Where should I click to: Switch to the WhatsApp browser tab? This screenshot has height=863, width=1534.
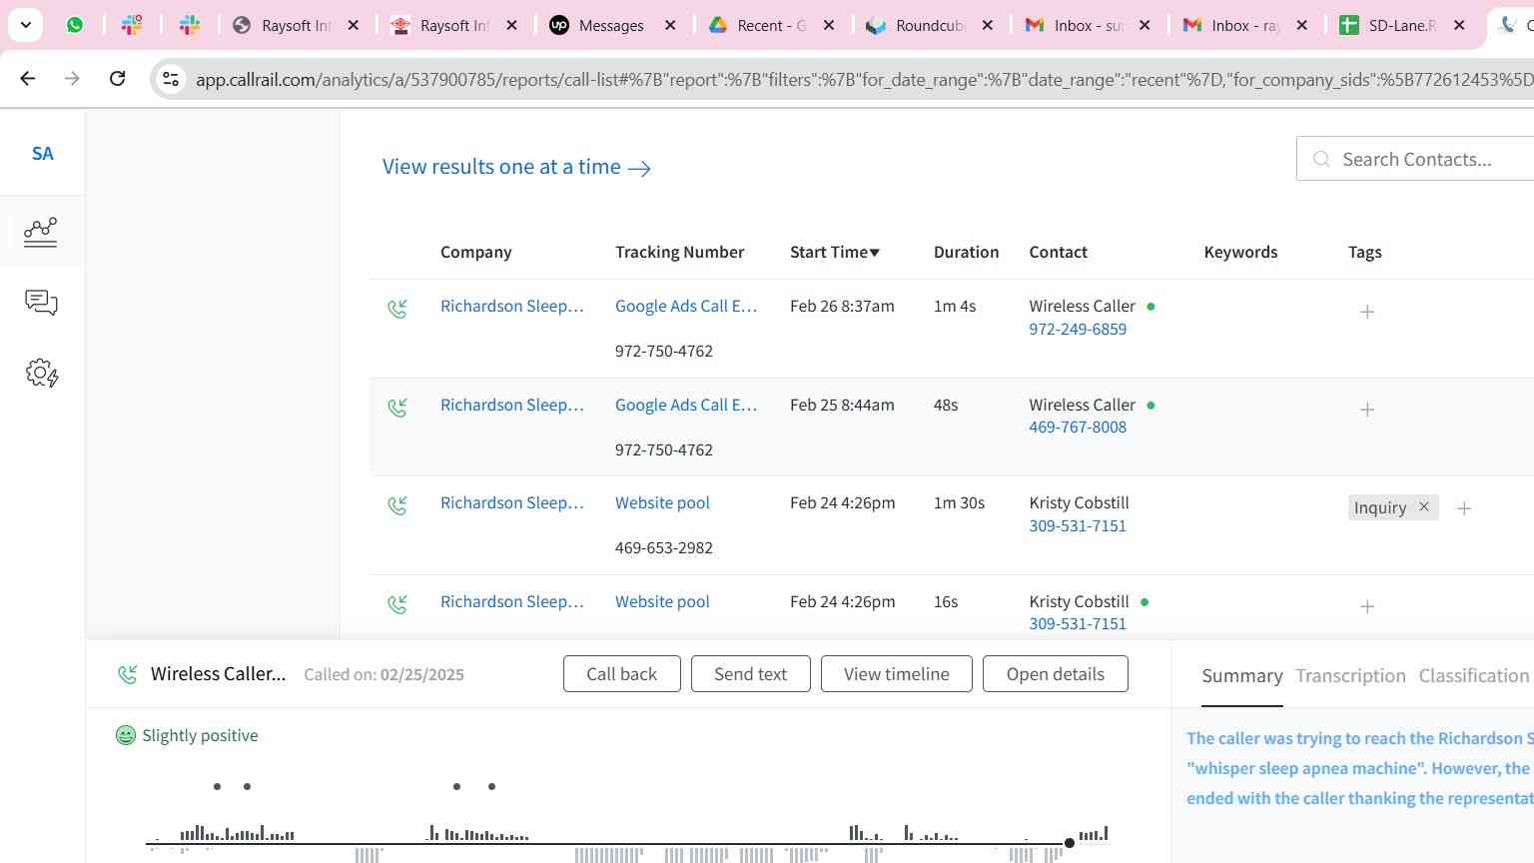[75, 25]
